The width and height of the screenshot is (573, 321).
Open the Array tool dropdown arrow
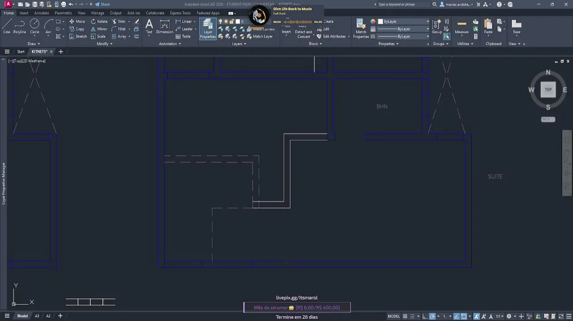pos(130,37)
